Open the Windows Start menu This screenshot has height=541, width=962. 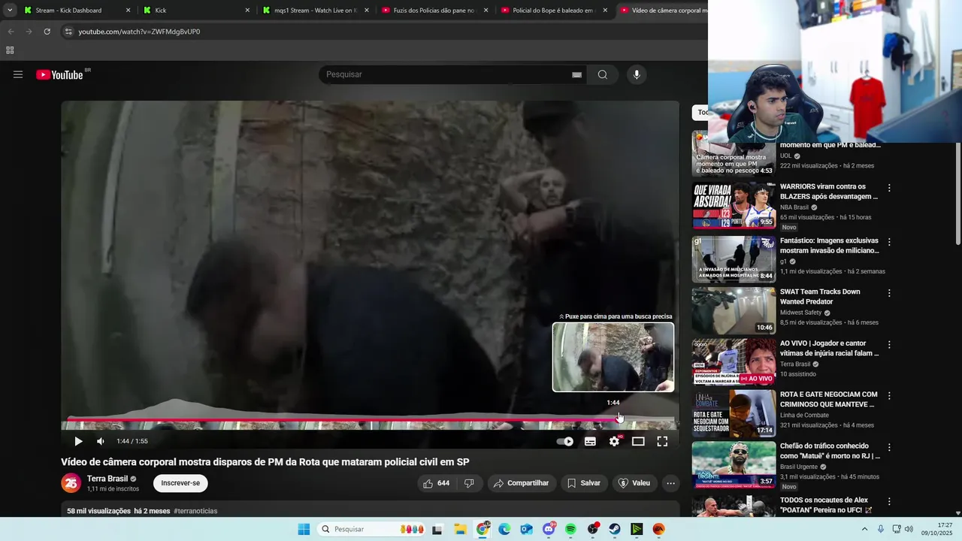(x=304, y=529)
